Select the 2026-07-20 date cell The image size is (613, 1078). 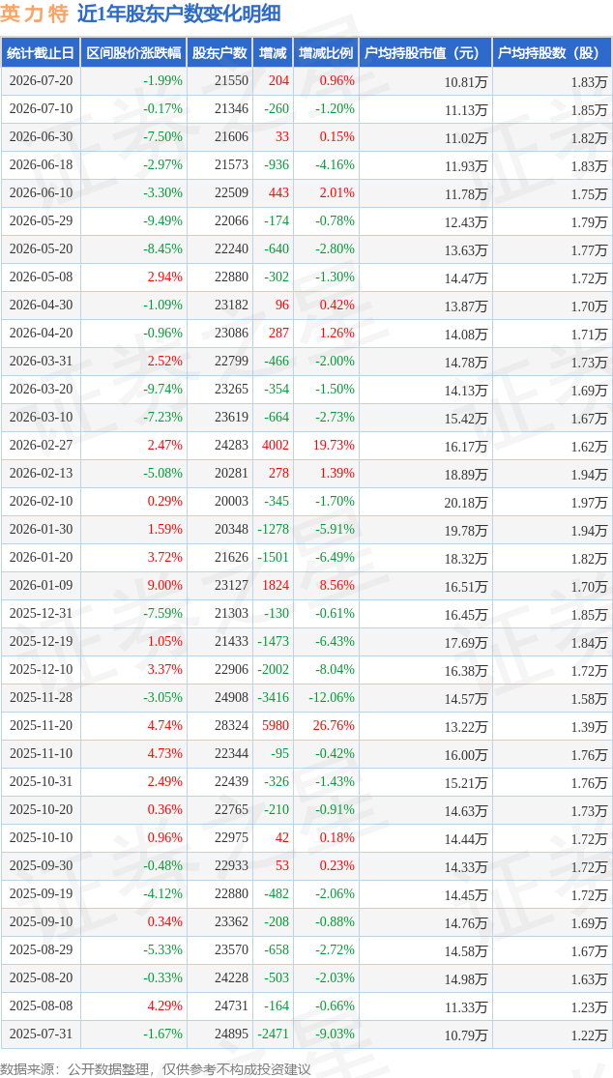42,81
